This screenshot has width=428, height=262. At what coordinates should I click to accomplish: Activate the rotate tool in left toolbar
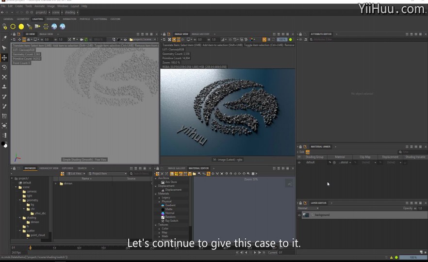[4, 67]
